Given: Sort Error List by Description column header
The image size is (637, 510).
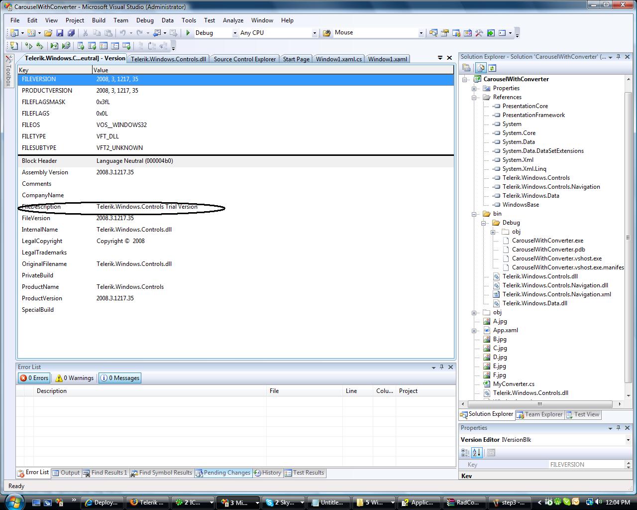Looking at the screenshot, I should [150, 391].
